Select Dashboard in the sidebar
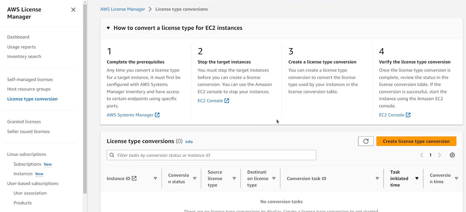 click(x=18, y=37)
